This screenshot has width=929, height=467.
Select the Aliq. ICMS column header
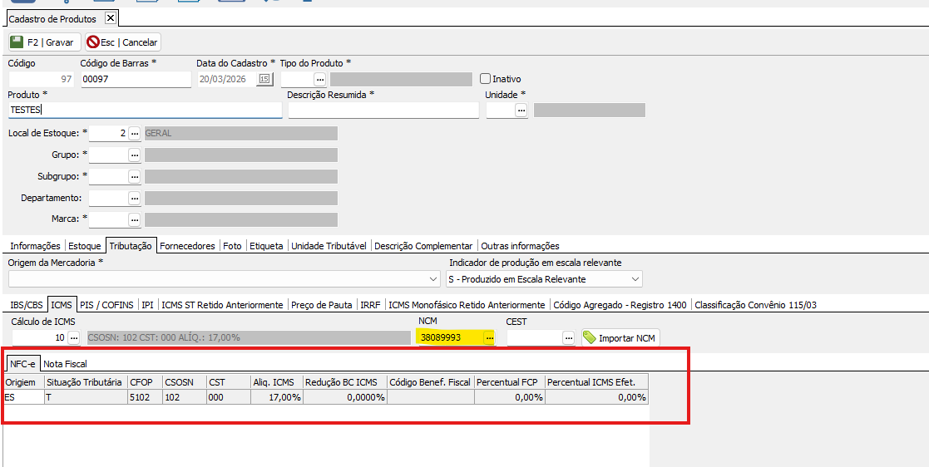click(x=276, y=382)
